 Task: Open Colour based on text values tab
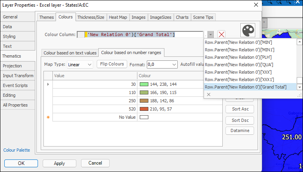coord(70,53)
